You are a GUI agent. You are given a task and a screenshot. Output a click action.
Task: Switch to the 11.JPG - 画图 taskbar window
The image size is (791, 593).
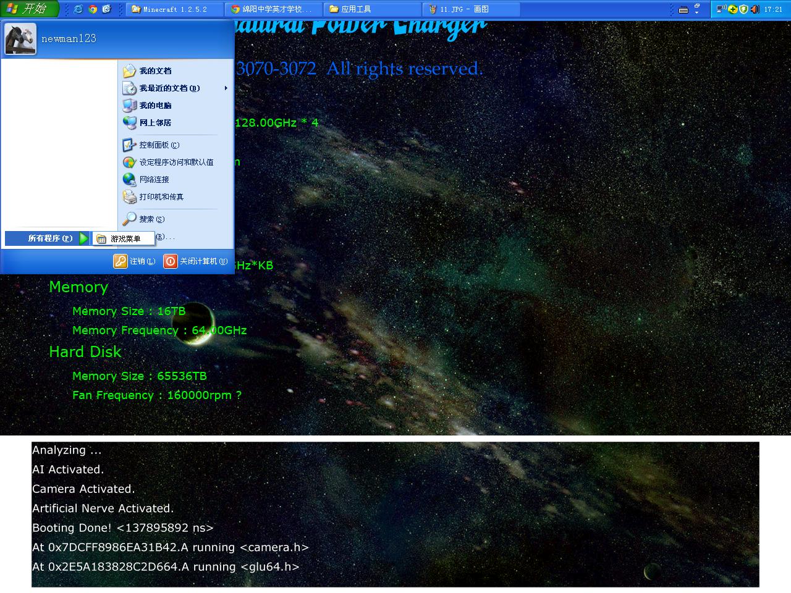coord(473,9)
